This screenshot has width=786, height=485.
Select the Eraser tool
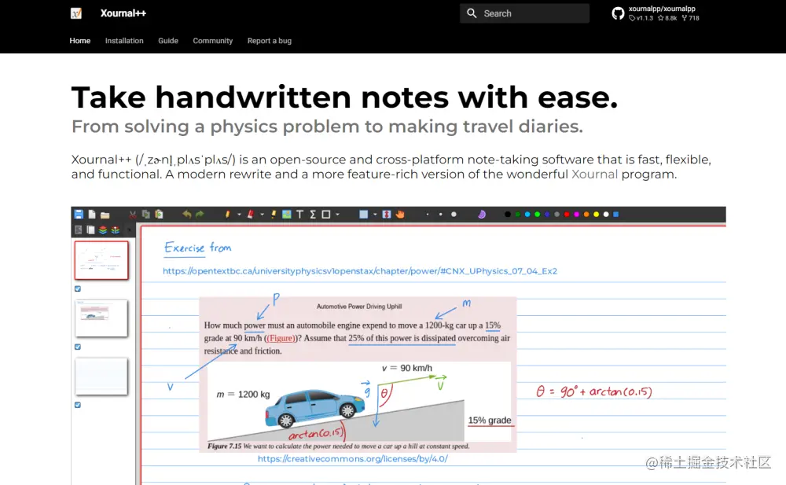(x=250, y=214)
